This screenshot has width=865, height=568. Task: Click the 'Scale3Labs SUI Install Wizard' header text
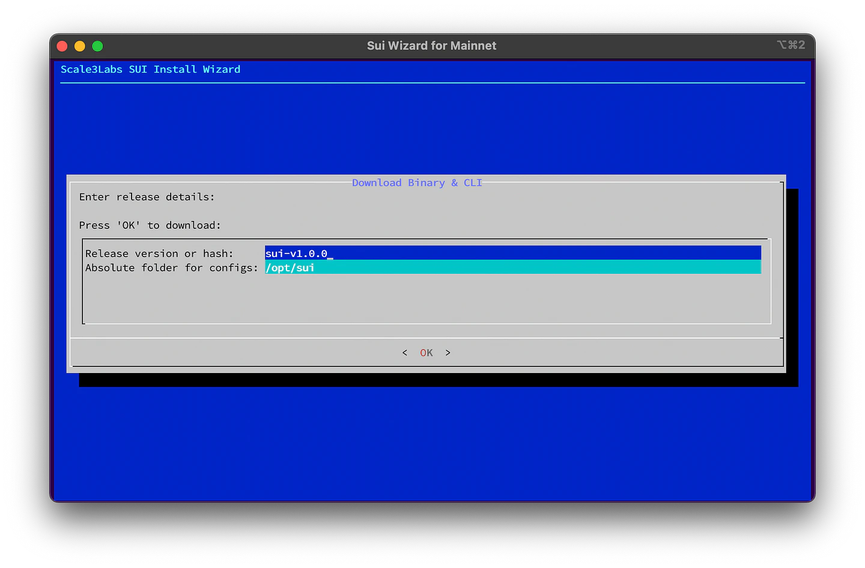(150, 70)
